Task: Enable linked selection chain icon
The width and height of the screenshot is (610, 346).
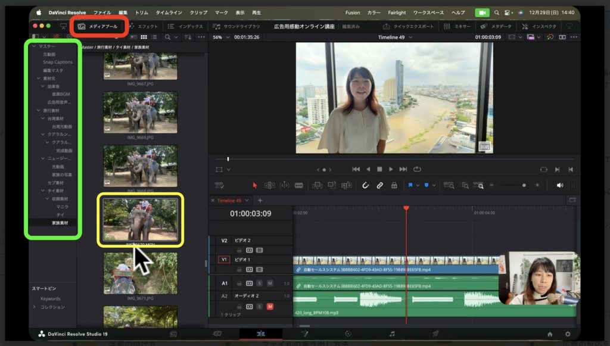Action: tap(380, 185)
